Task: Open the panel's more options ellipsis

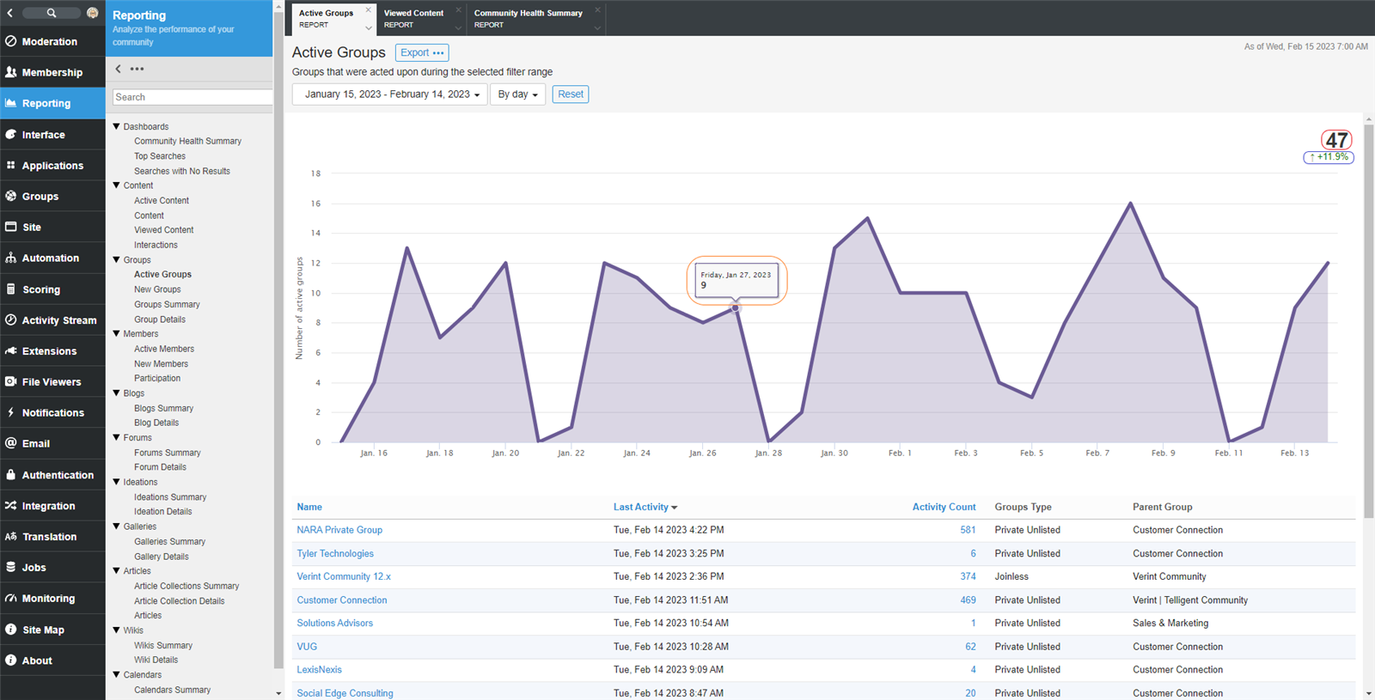Action: pos(137,69)
